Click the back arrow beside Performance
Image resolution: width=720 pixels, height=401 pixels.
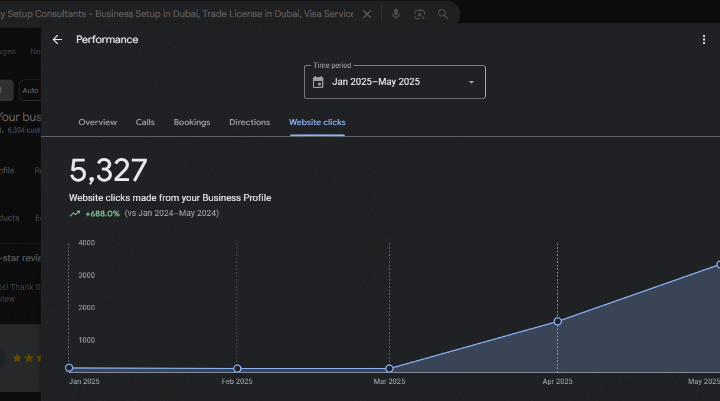coord(57,40)
